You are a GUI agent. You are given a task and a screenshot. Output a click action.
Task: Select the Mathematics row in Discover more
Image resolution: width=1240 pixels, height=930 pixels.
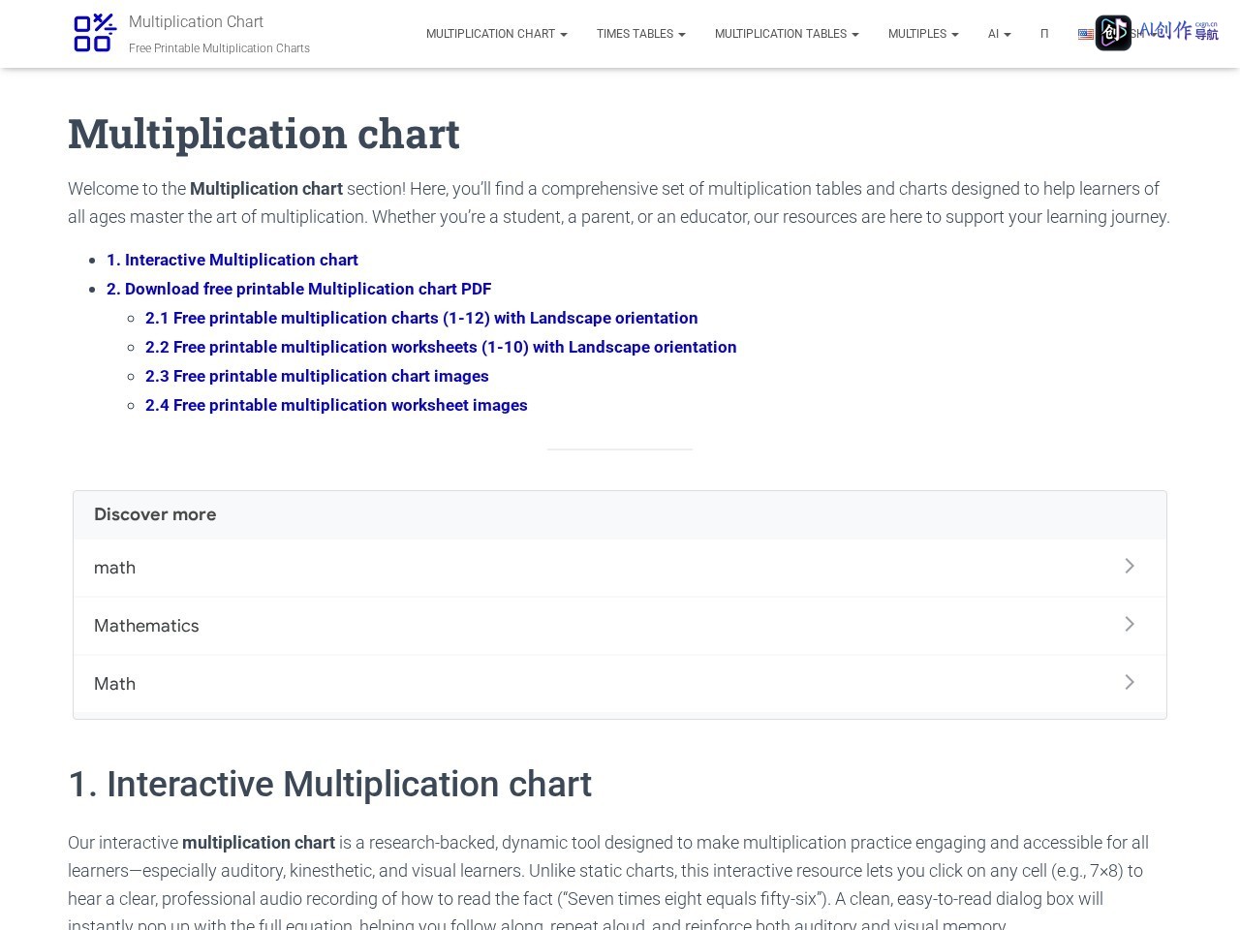click(620, 626)
